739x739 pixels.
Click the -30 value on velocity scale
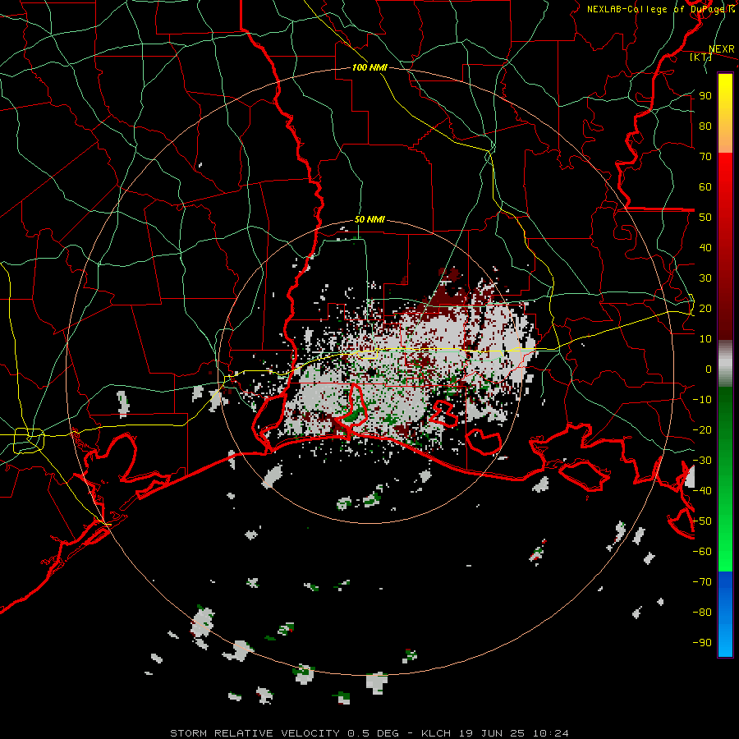702,461
